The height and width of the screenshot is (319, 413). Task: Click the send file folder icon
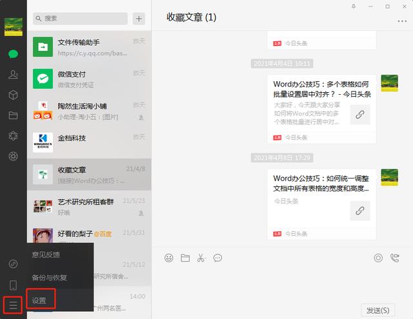tap(185, 258)
